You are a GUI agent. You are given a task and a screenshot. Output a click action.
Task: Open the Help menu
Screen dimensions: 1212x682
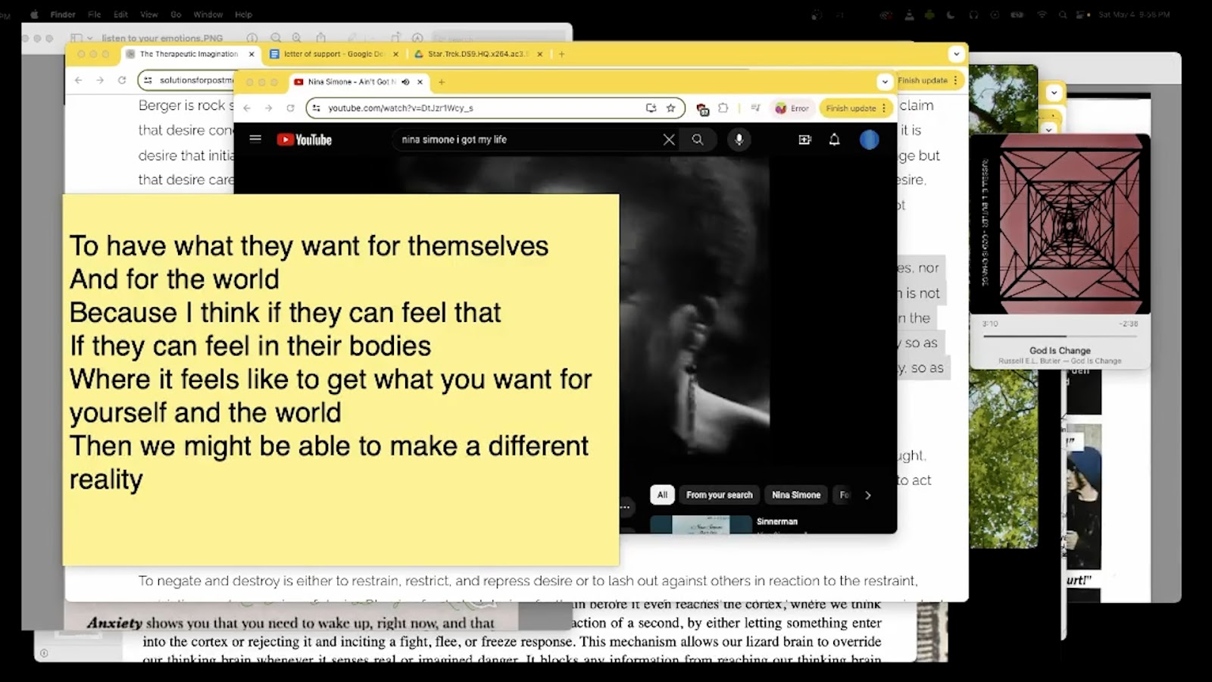(x=243, y=14)
